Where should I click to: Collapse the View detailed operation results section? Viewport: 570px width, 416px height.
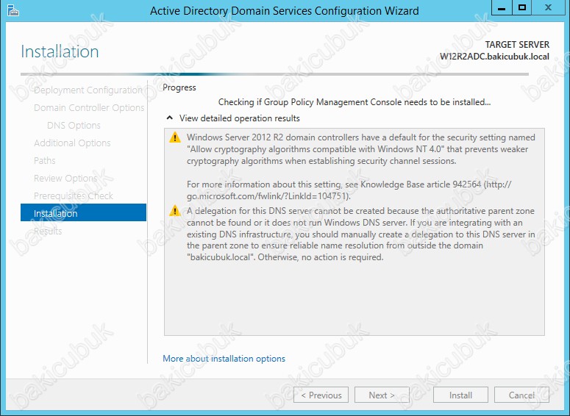(169, 118)
